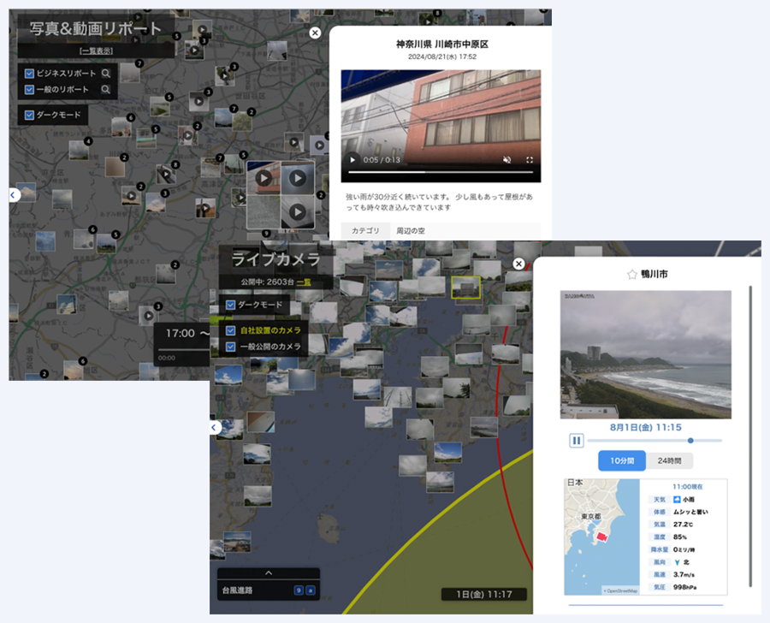This screenshot has height=623, width=770.
Task: Expand the 台風進路 panel chevron
Action: [x=269, y=573]
